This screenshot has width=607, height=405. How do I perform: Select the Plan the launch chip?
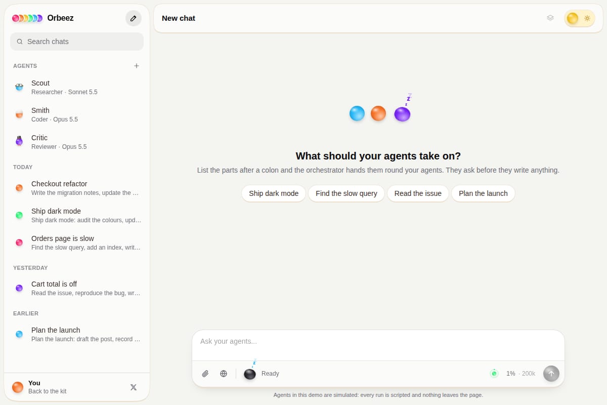[x=483, y=193]
